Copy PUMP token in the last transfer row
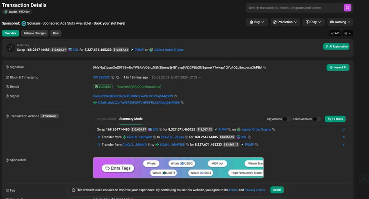Viewport: 369px width, 199px height. (x=256, y=145)
